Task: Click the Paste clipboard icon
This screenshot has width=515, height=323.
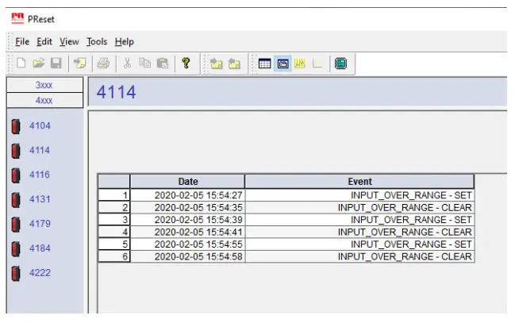Action: pos(163,63)
